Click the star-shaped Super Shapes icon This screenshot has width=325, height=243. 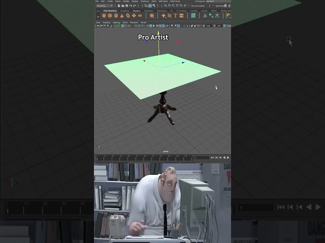(x=164, y=16)
